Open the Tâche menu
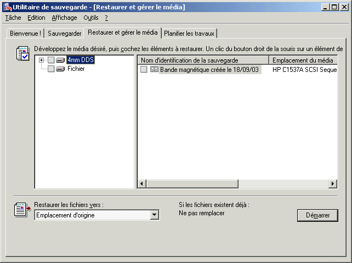The height and width of the screenshot is (263, 352). (x=13, y=18)
